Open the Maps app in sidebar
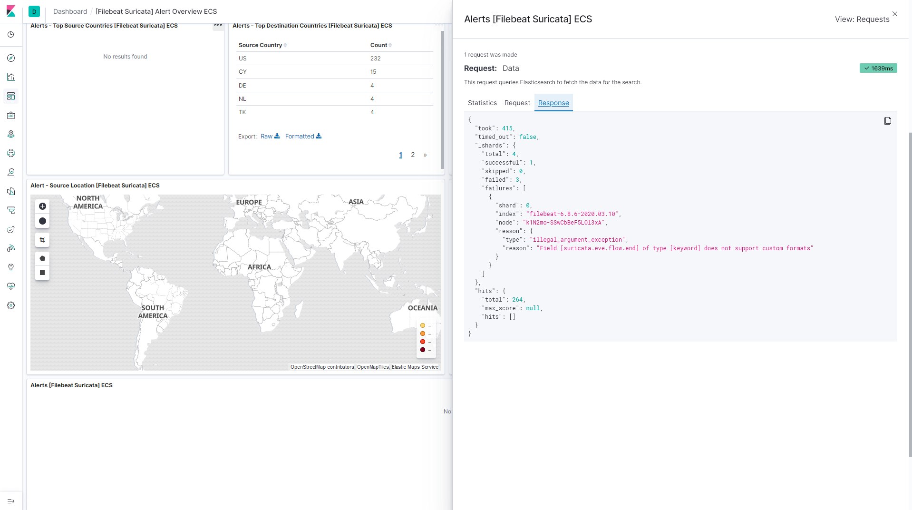The image size is (912, 510). tap(11, 134)
